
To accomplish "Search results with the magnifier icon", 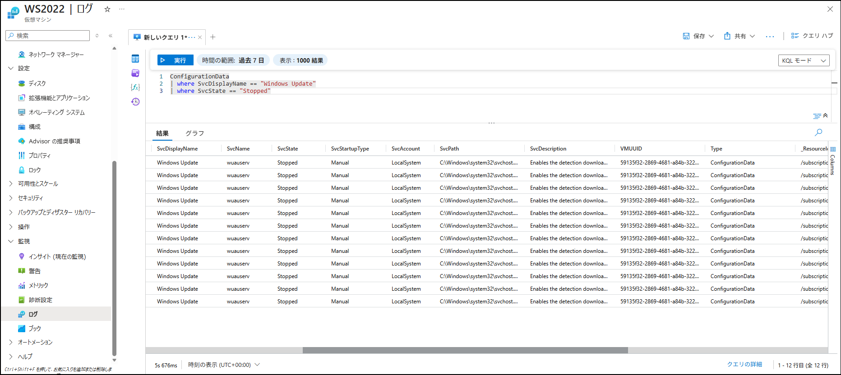I will point(818,133).
